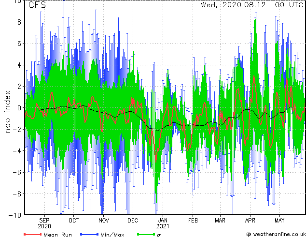Screen dimensions: 306x237
Task: Click the y-axis value 4
Action: [x=19, y=65]
